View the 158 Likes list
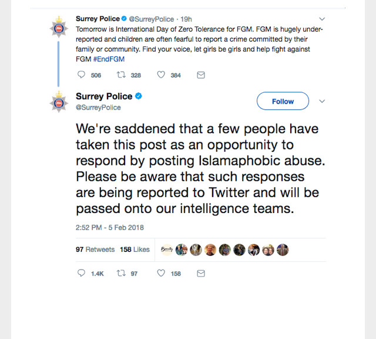 tap(135, 250)
